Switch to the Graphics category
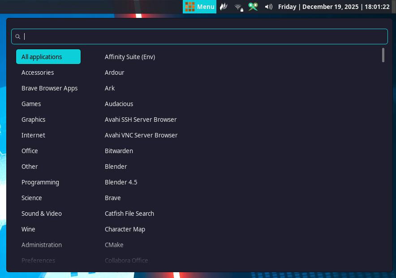The width and height of the screenshot is (396, 278). [34, 120]
